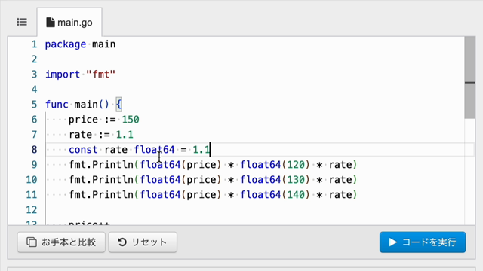Image resolution: width=483 pixels, height=271 pixels.
Task: Click the reset arrow icon
Action: coord(122,242)
